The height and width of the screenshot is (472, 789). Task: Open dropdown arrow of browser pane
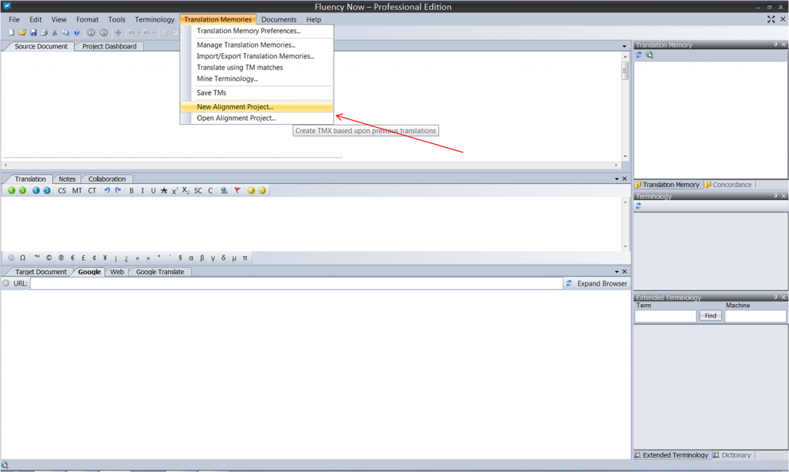pyautogui.click(x=616, y=272)
